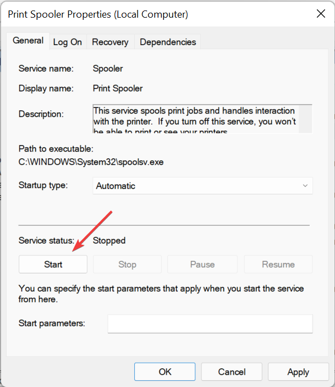
Task: Click the disabled Stop button
Action: (x=127, y=264)
